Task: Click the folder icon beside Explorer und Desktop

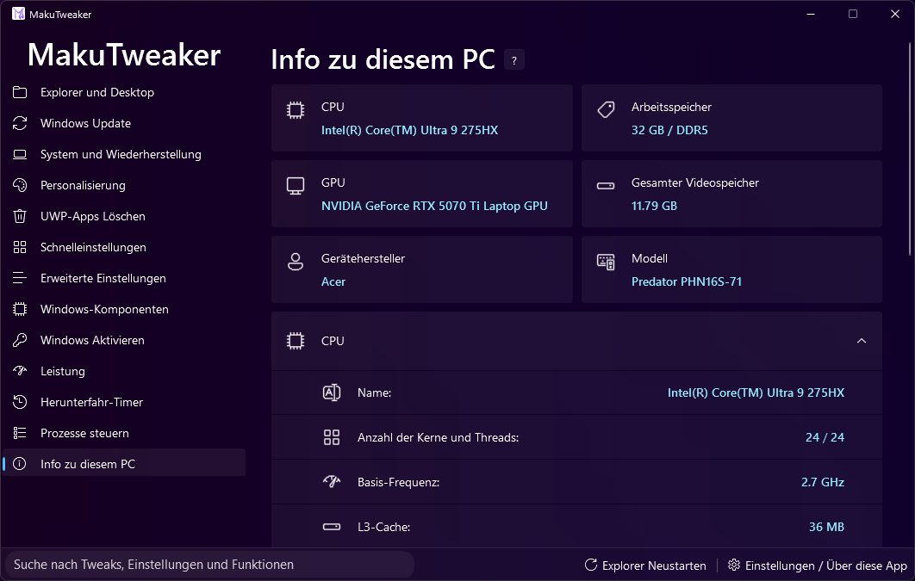Action: [x=20, y=92]
